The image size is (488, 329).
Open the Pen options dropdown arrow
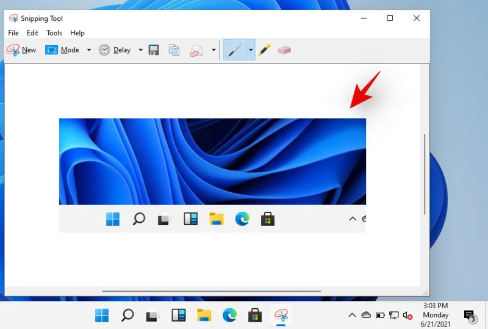251,50
